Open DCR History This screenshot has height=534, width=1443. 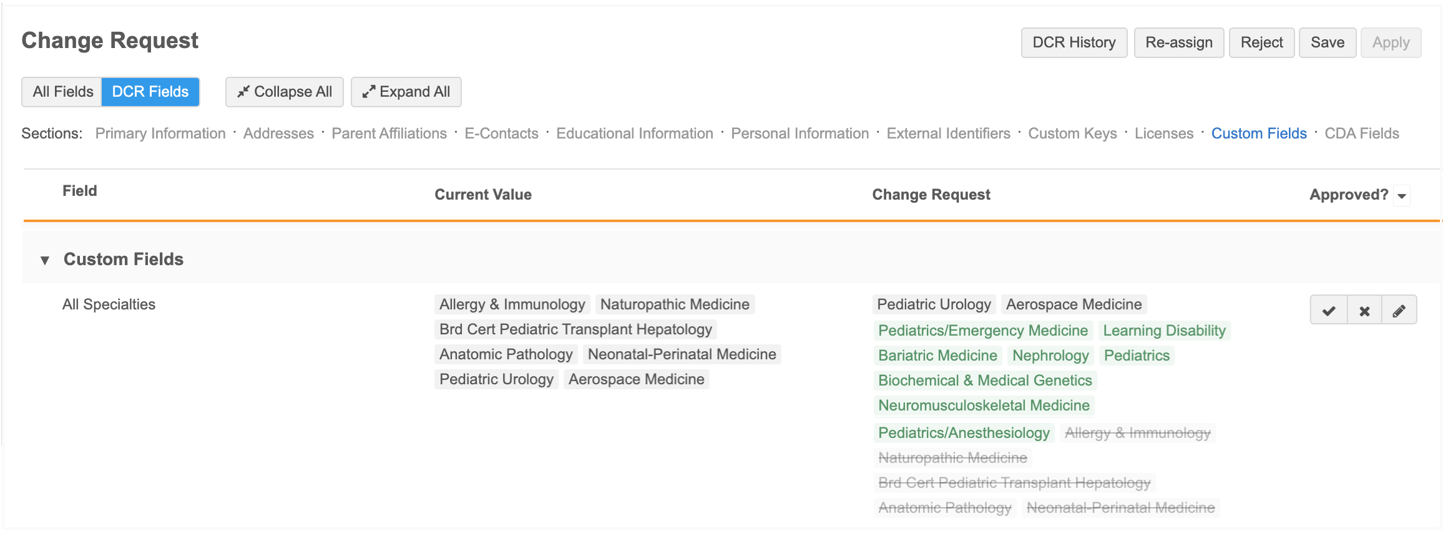click(1074, 42)
